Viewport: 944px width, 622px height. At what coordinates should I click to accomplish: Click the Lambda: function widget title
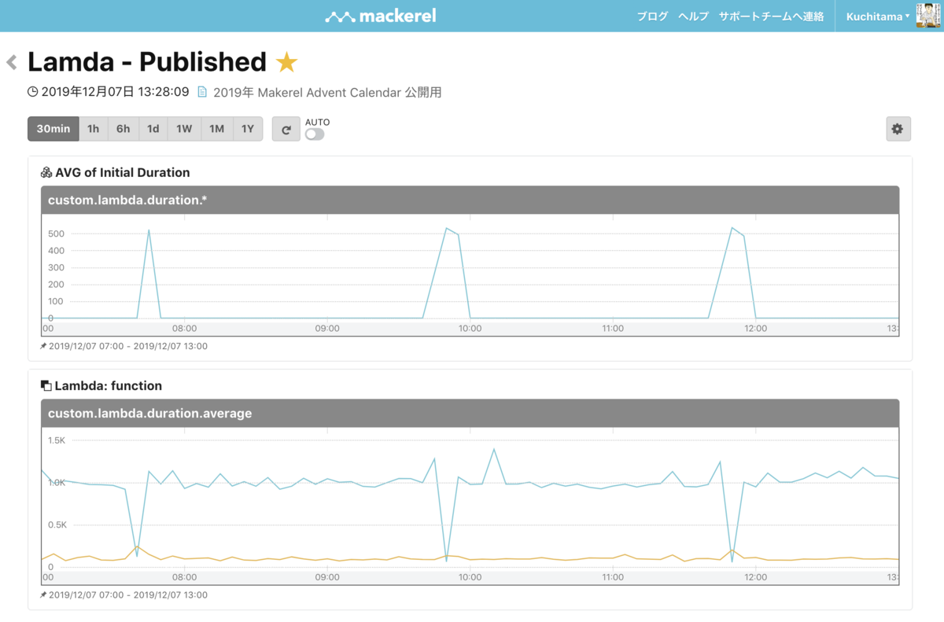click(109, 386)
